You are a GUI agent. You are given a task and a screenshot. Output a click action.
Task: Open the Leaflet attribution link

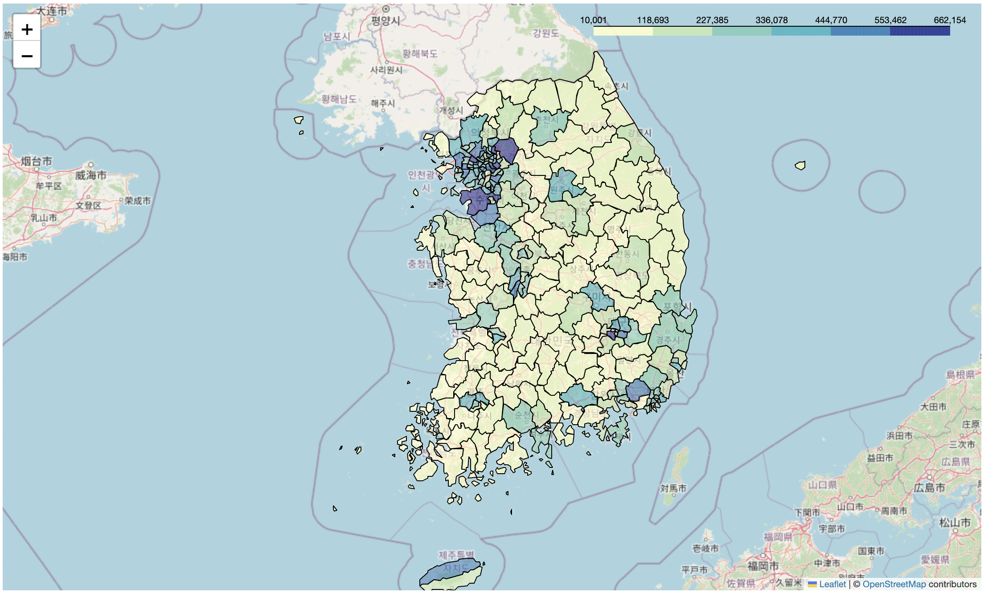tap(832, 584)
